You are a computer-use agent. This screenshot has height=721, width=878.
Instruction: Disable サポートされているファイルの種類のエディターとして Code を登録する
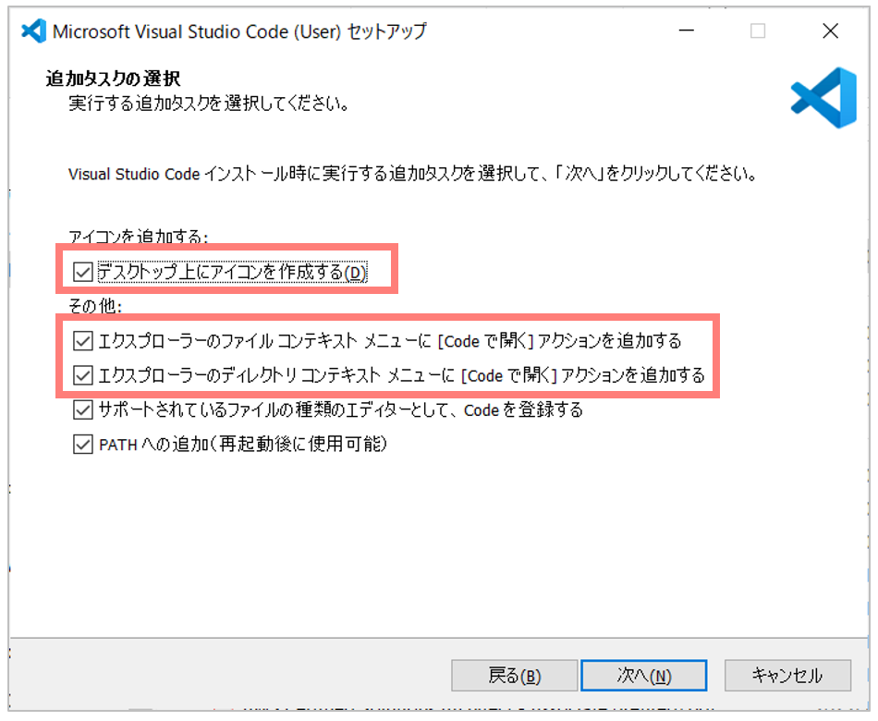tap(83, 409)
